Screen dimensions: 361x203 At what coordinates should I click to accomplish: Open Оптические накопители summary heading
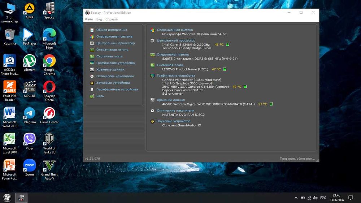[x=175, y=111]
